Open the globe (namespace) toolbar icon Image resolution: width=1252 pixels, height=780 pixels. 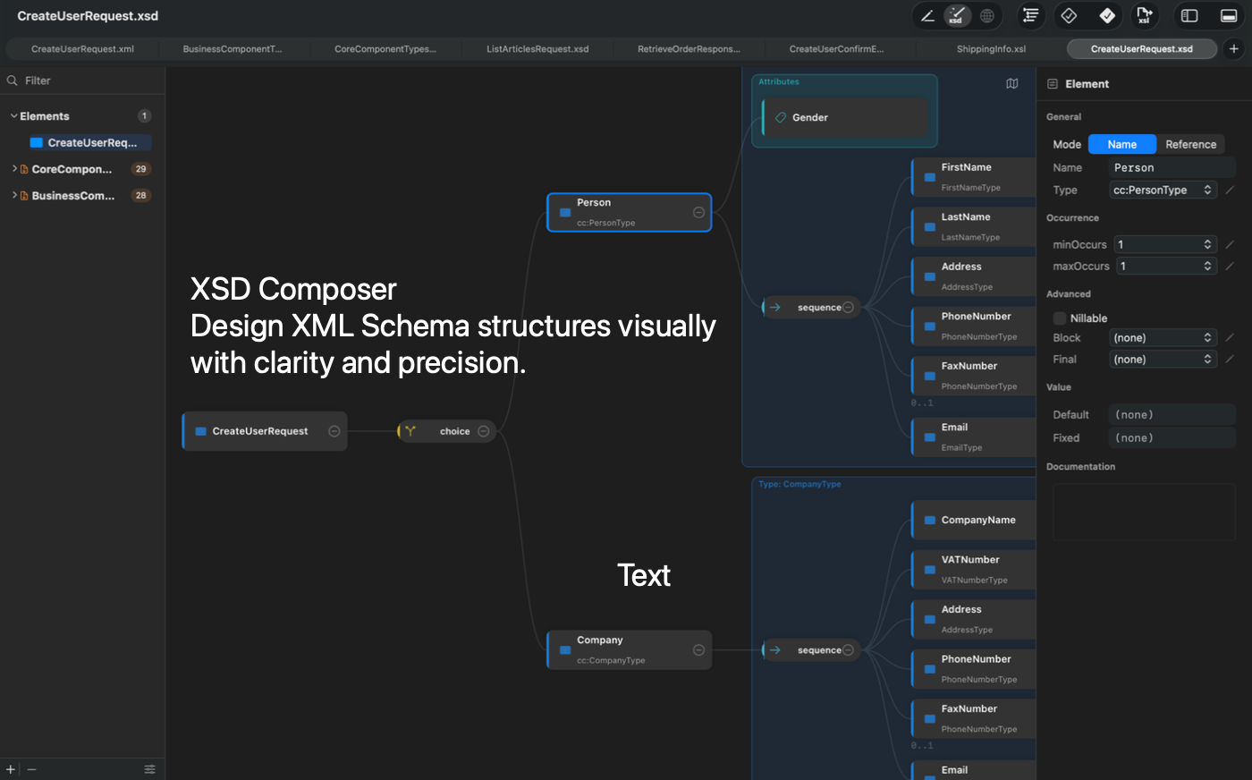[986, 15]
